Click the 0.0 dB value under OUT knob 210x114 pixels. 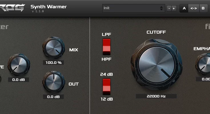[x=53, y=97]
